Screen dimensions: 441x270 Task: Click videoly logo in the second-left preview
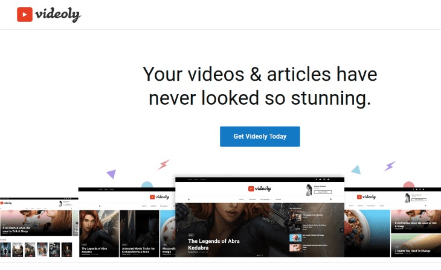click(x=159, y=197)
